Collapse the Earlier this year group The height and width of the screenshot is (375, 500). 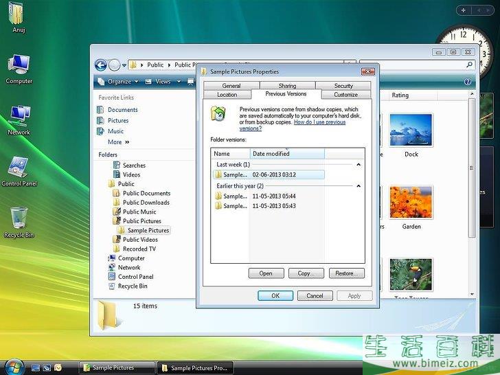click(359, 186)
